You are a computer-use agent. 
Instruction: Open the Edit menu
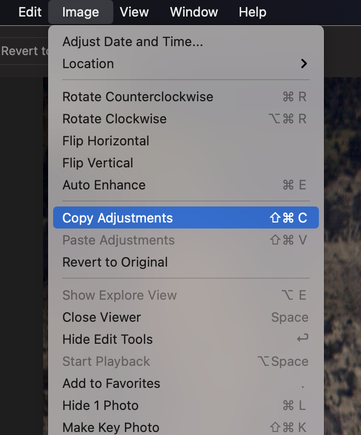(x=30, y=12)
